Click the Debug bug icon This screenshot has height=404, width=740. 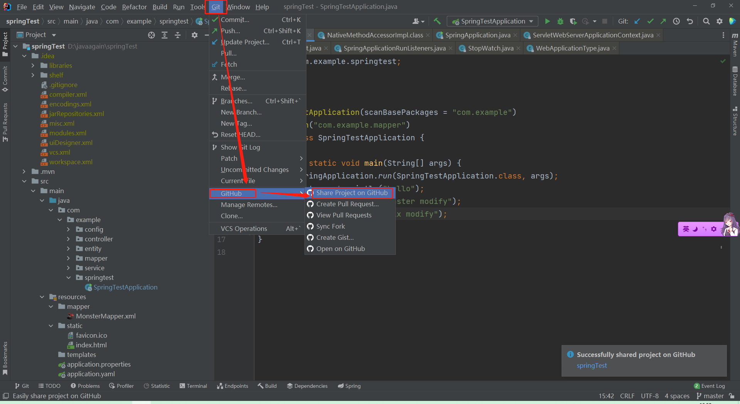[560, 21]
